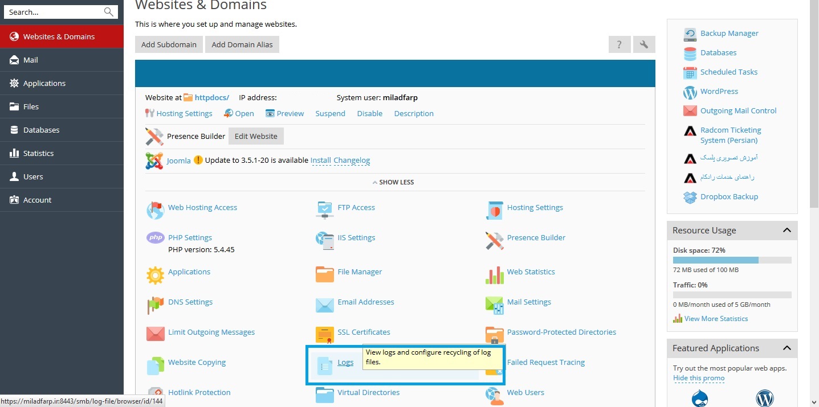Open the DNS Settings flag icon
The height and width of the screenshot is (407, 819).
(x=155, y=305)
